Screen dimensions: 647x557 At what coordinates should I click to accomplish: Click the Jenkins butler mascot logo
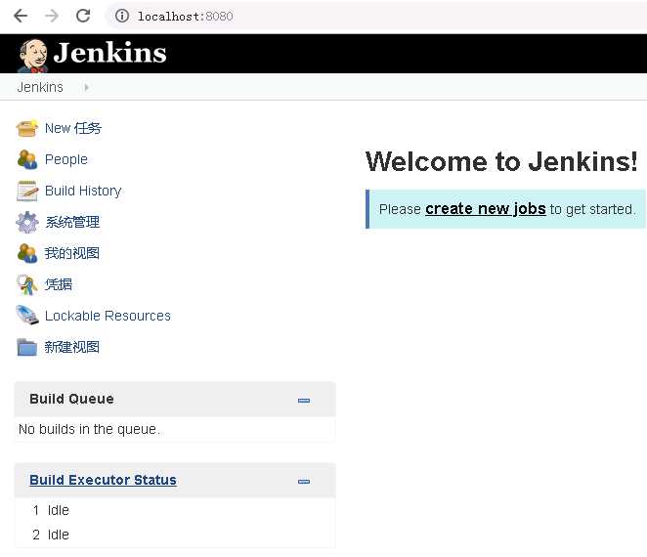32,56
